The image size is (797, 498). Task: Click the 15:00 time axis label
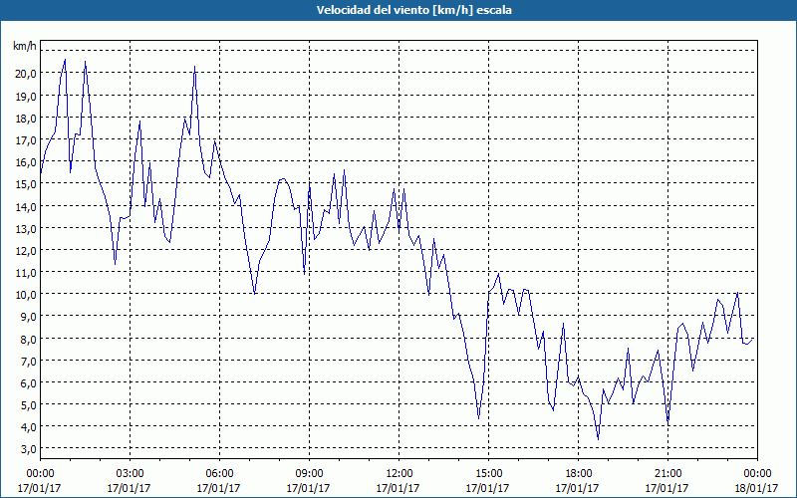click(x=488, y=474)
